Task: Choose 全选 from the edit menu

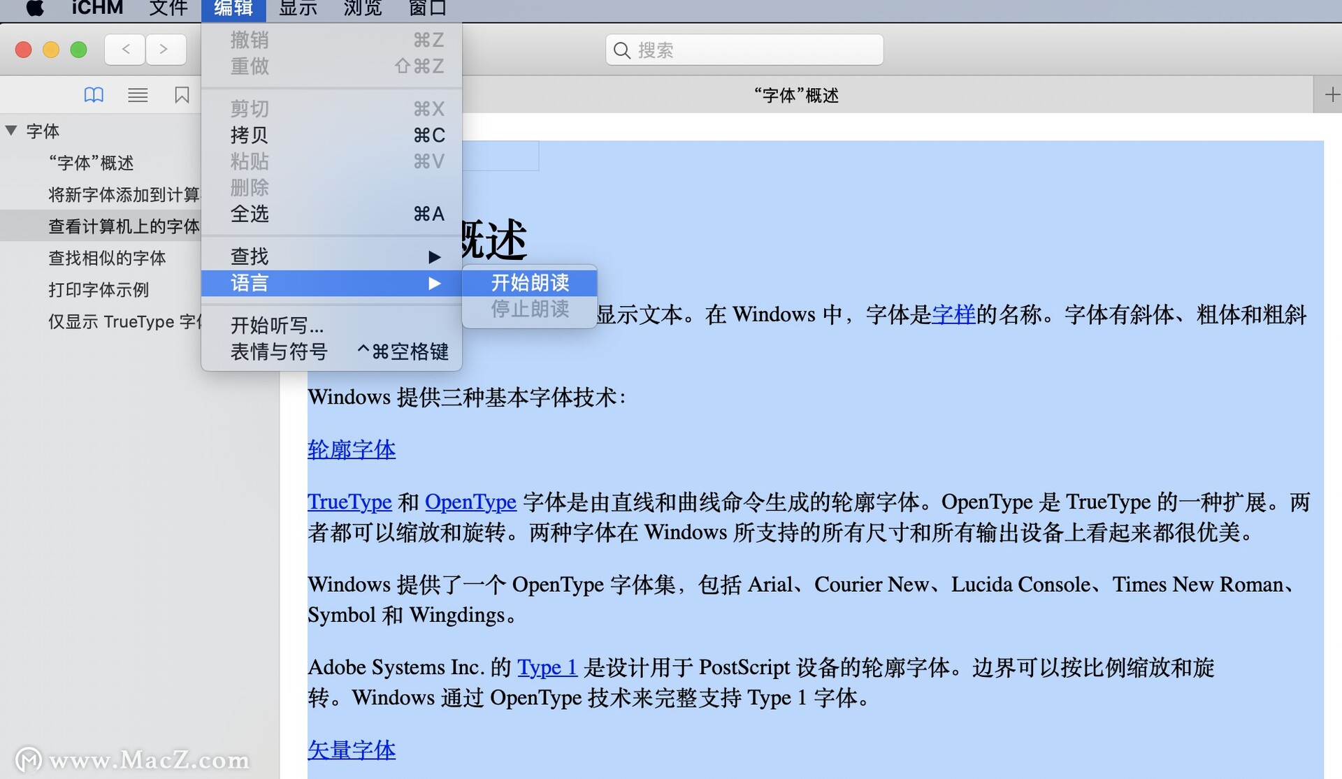Action: point(331,214)
